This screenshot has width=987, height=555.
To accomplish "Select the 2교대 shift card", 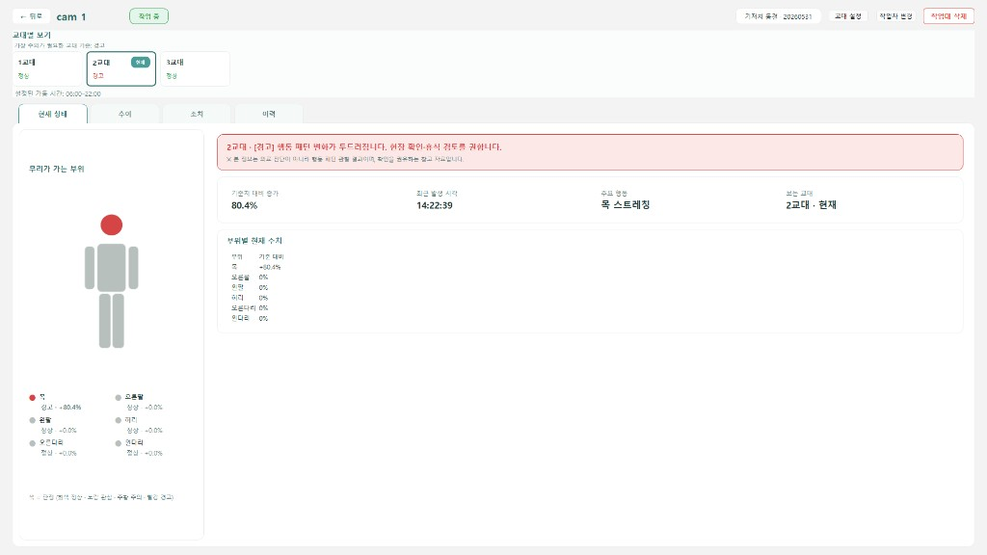I will click(120, 68).
